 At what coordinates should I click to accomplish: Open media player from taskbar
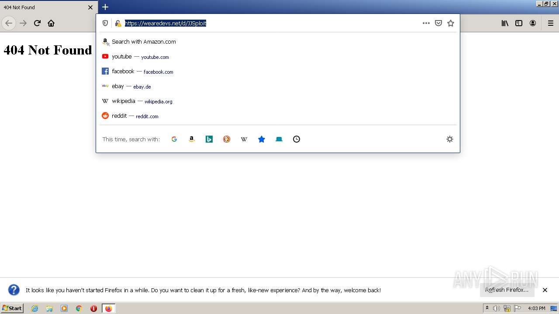coord(64,308)
